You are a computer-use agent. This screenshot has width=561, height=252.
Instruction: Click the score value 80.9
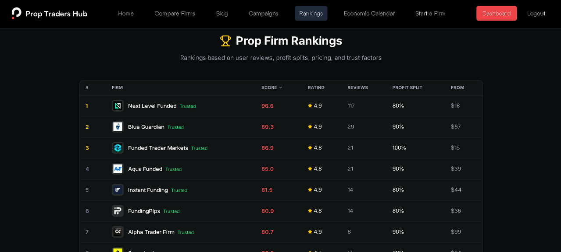click(268, 211)
